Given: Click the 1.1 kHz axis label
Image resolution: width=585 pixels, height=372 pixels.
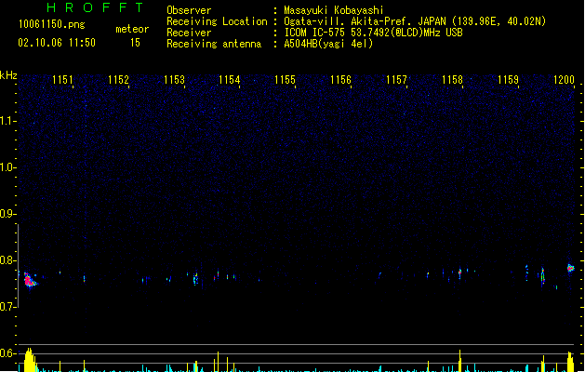Looking at the screenshot, I should 7,121.
